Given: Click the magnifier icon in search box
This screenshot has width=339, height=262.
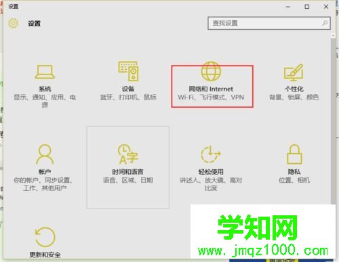Looking at the screenshot, I should coord(325,23).
